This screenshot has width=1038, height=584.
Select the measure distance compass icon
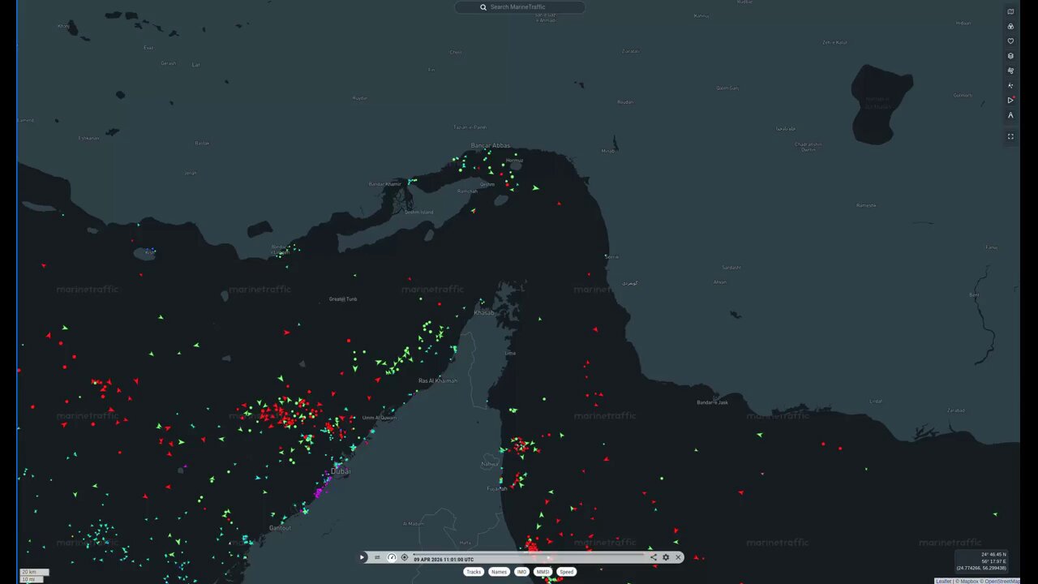(1010, 115)
